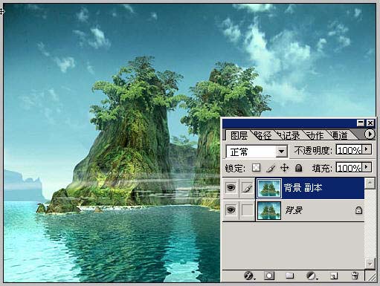Open the adjustment layer menu icon

pyautogui.click(x=312, y=276)
